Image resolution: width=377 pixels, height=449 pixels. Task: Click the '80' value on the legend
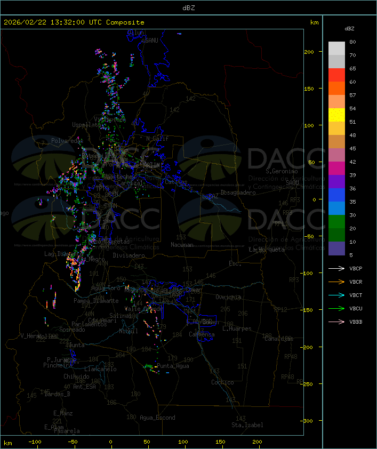coord(352,42)
